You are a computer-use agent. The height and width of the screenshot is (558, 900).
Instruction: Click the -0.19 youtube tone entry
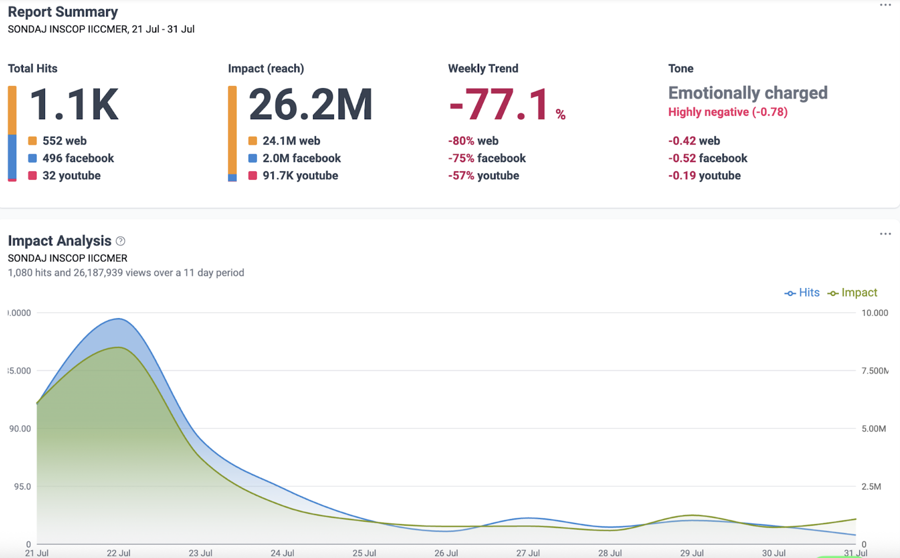704,176
